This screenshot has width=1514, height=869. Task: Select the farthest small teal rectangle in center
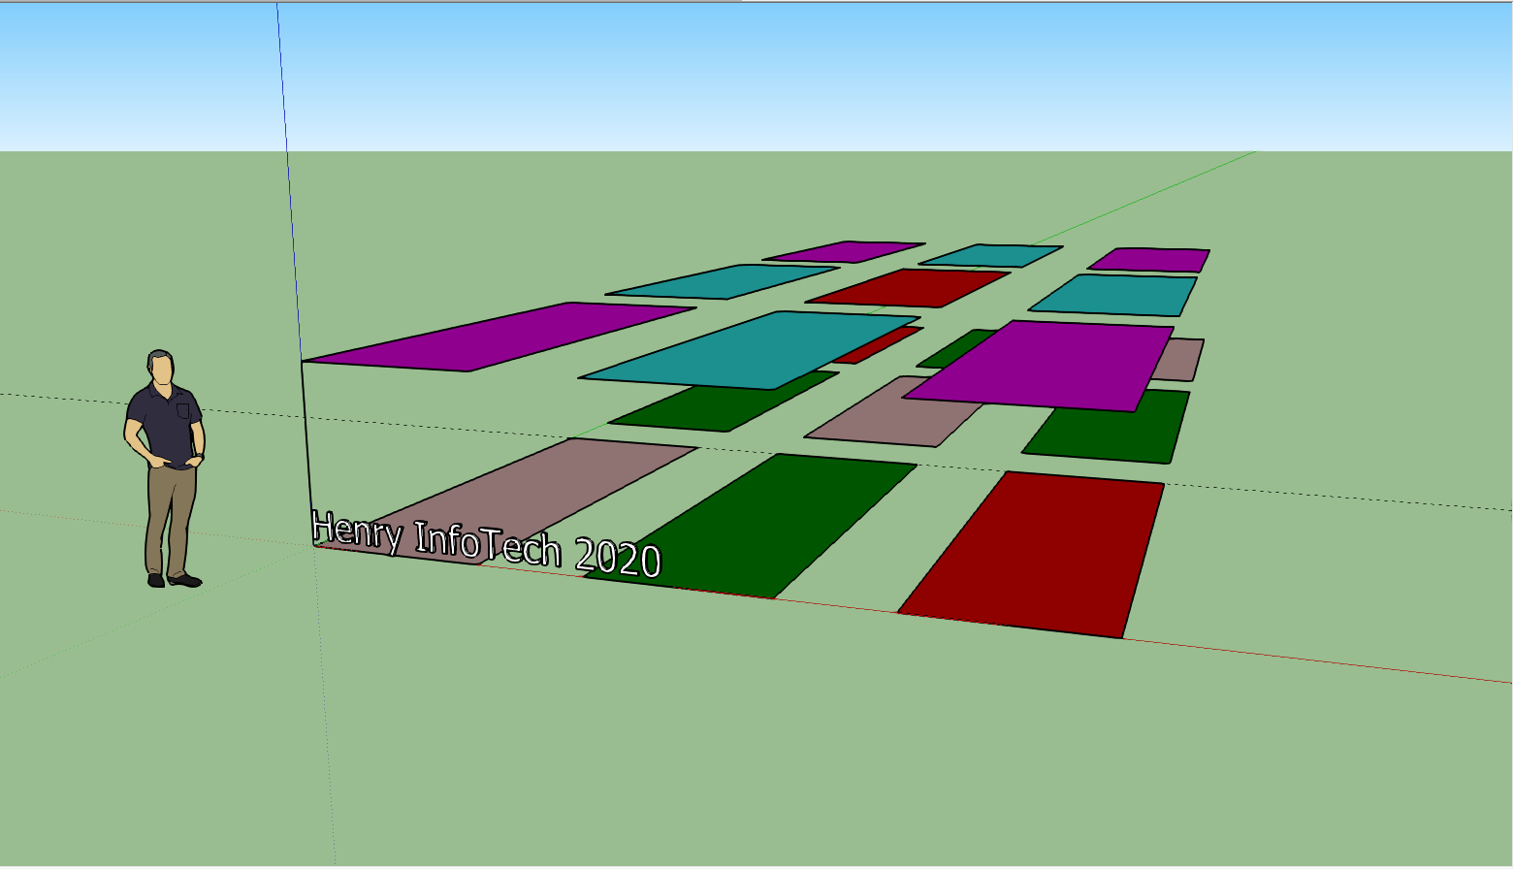990,255
